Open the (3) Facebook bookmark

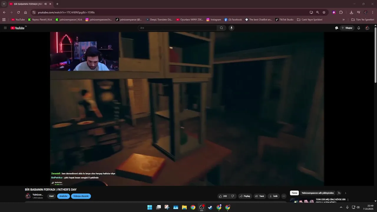click(x=233, y=20)
